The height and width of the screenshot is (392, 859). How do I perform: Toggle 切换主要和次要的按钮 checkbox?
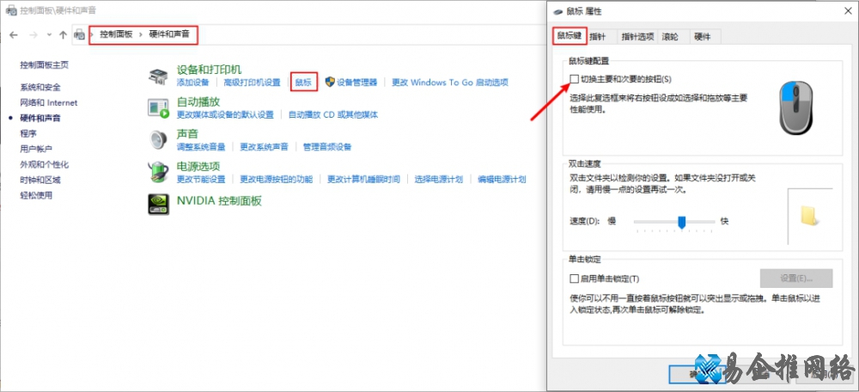point(574,79)
